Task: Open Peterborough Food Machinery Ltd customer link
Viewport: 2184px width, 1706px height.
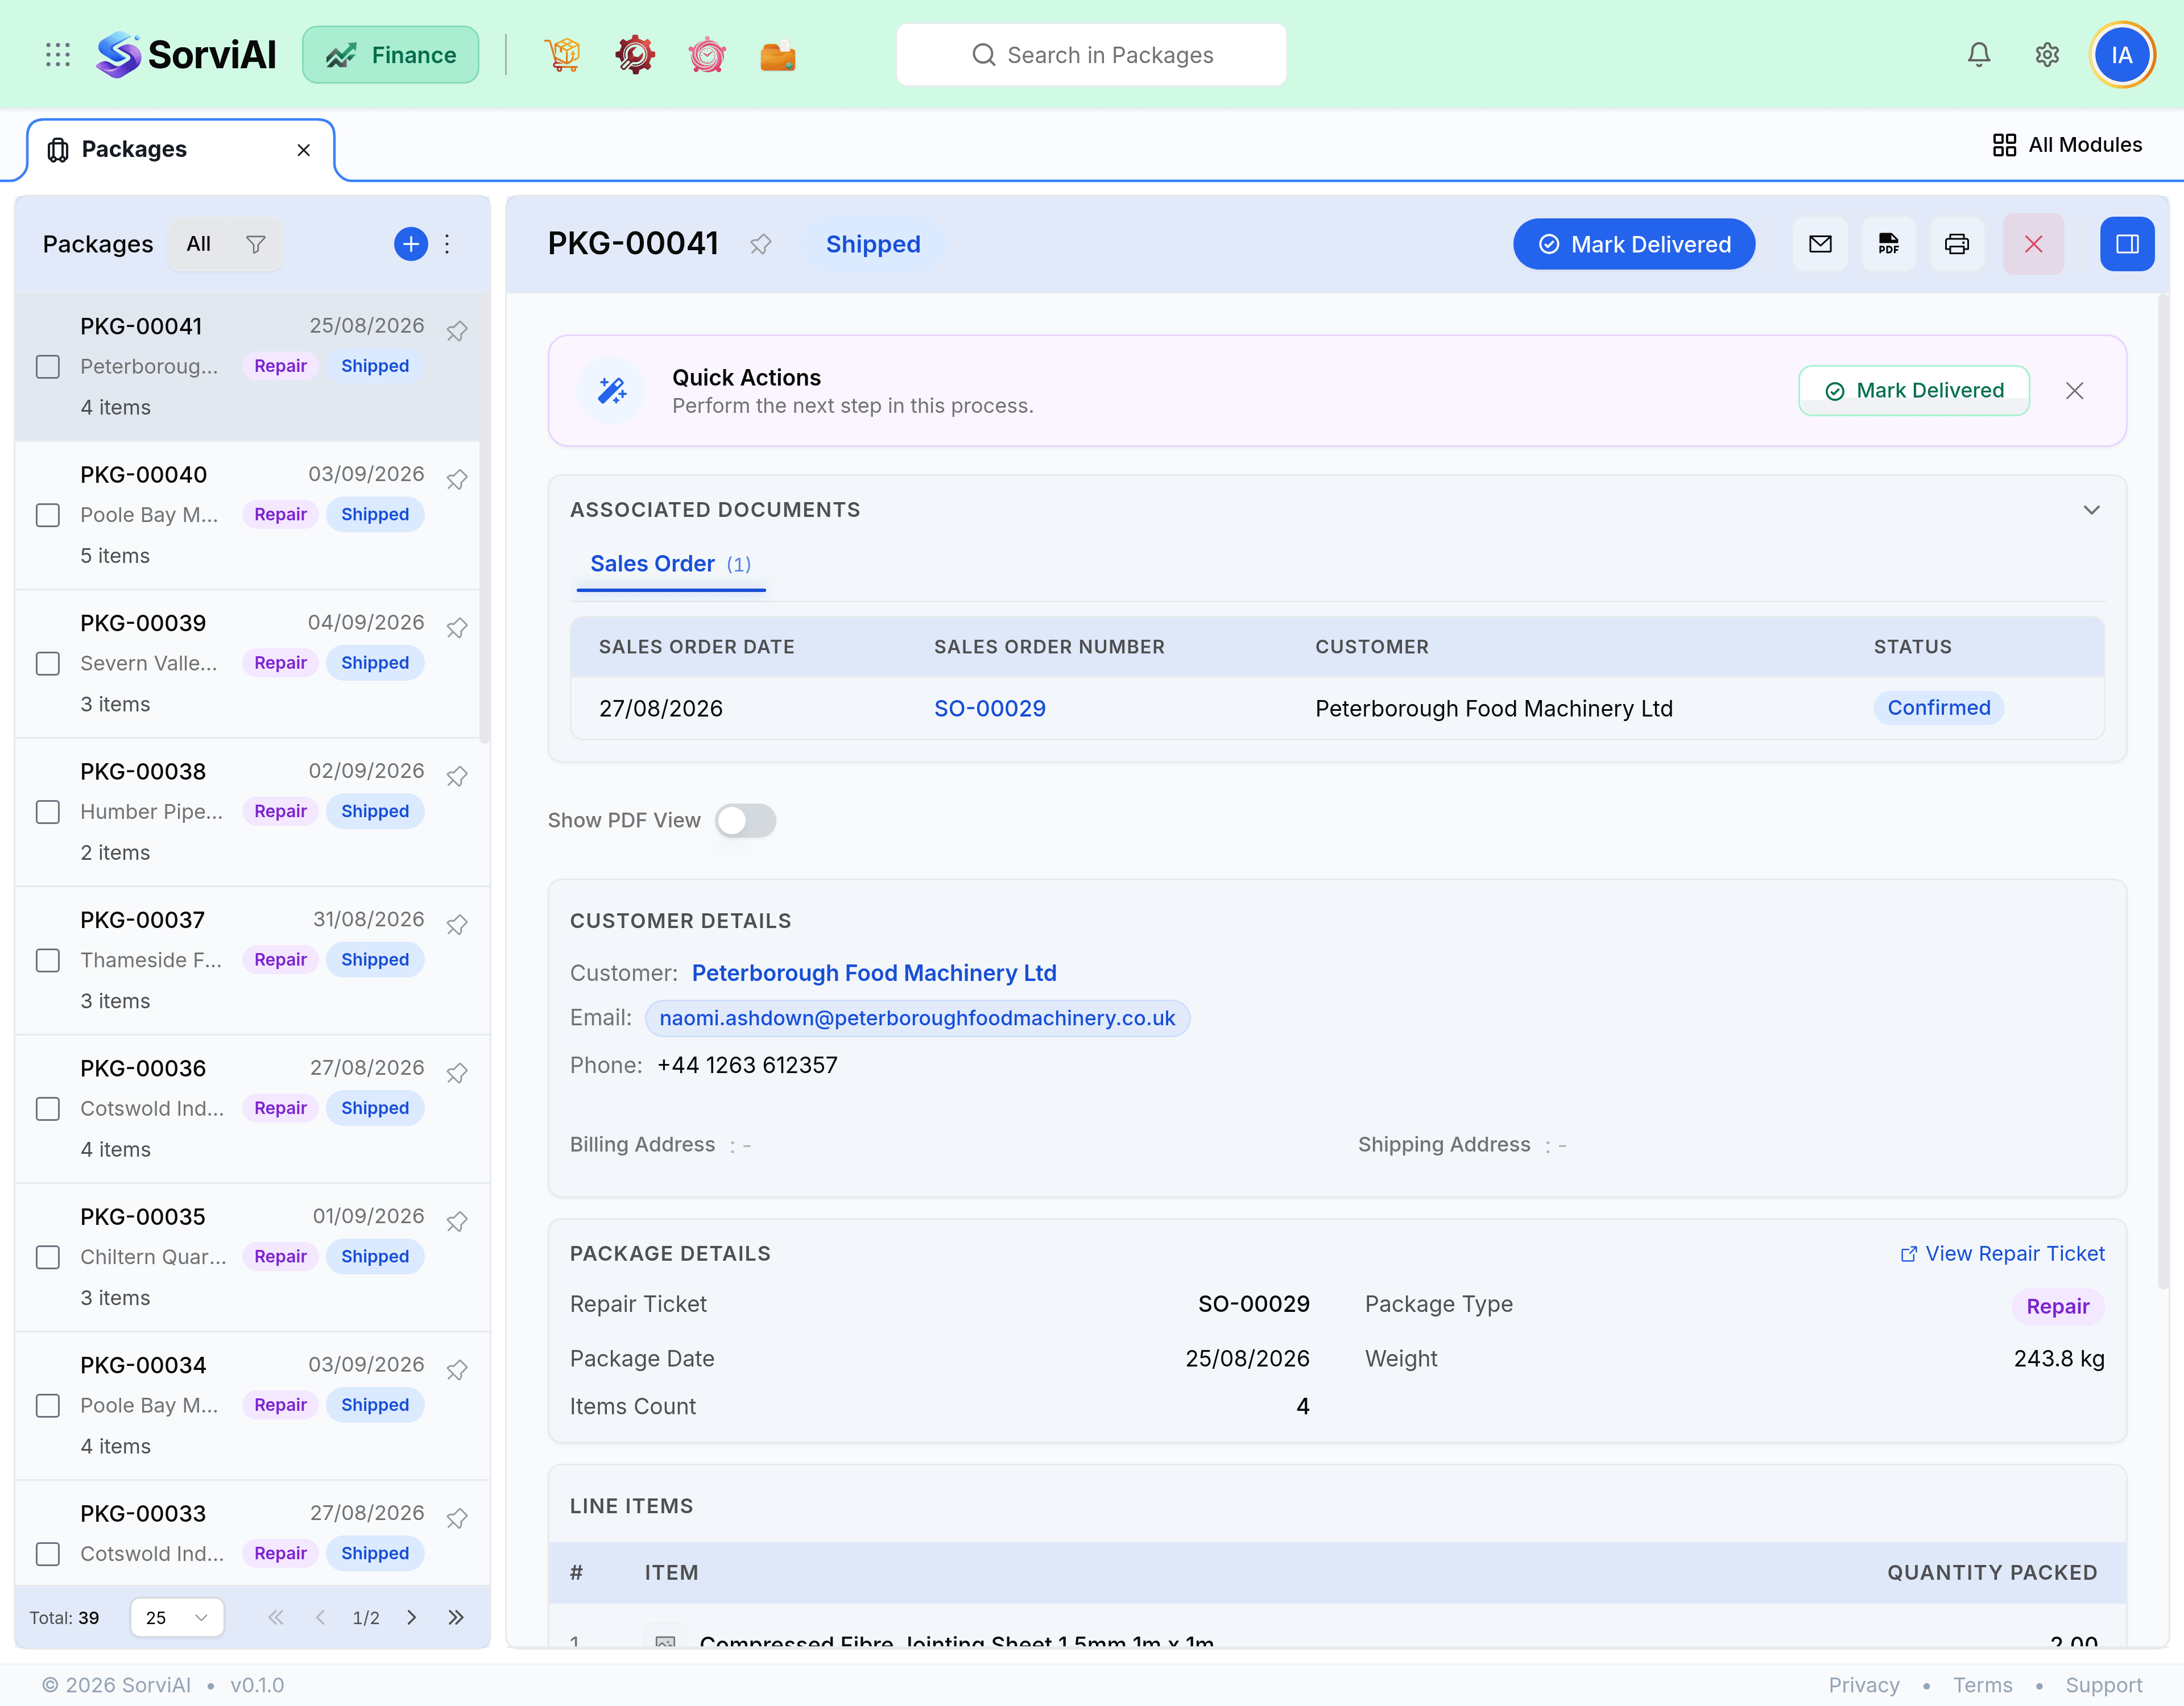Action: point(874,973)
